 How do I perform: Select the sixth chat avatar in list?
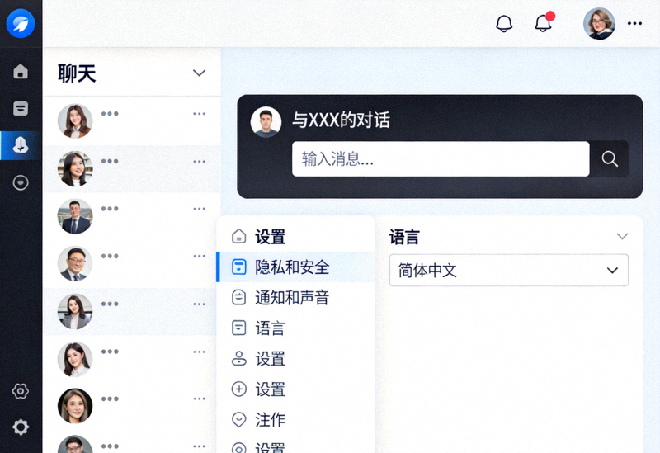click(x=75, y=359)
